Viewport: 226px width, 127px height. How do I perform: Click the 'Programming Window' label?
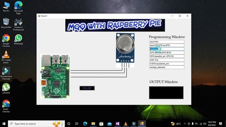click(167, 37)
